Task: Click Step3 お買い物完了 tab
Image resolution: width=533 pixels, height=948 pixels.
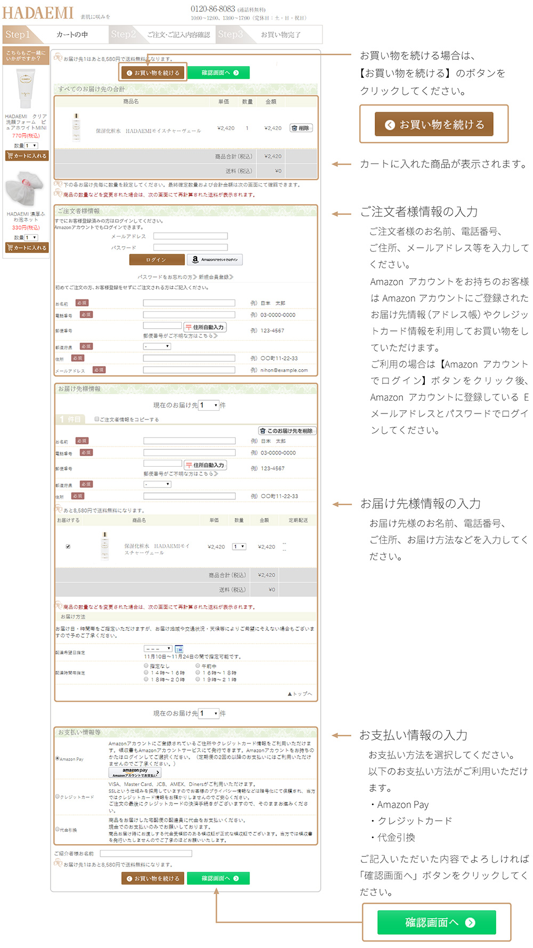Action: [269, 34]
